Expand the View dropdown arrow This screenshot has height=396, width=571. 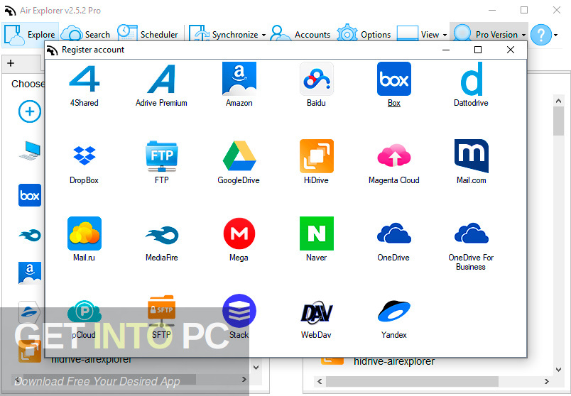point(445,35)
